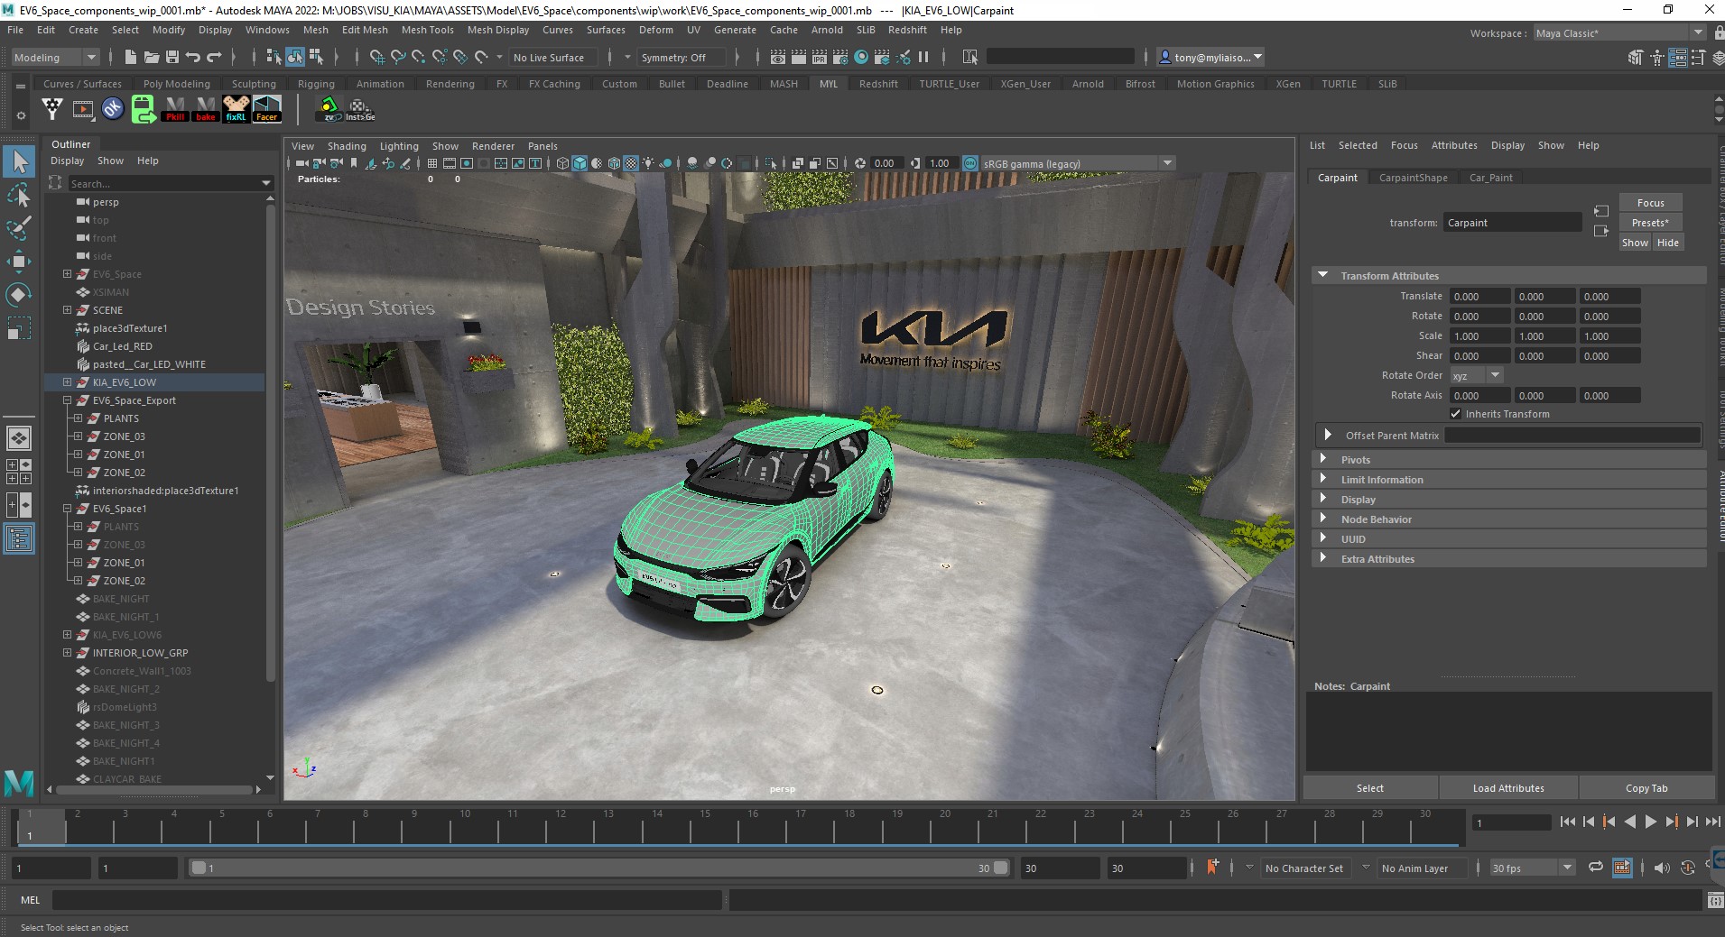
Task: Choose the Lasso selection tool
Action: tap(19, 196)
